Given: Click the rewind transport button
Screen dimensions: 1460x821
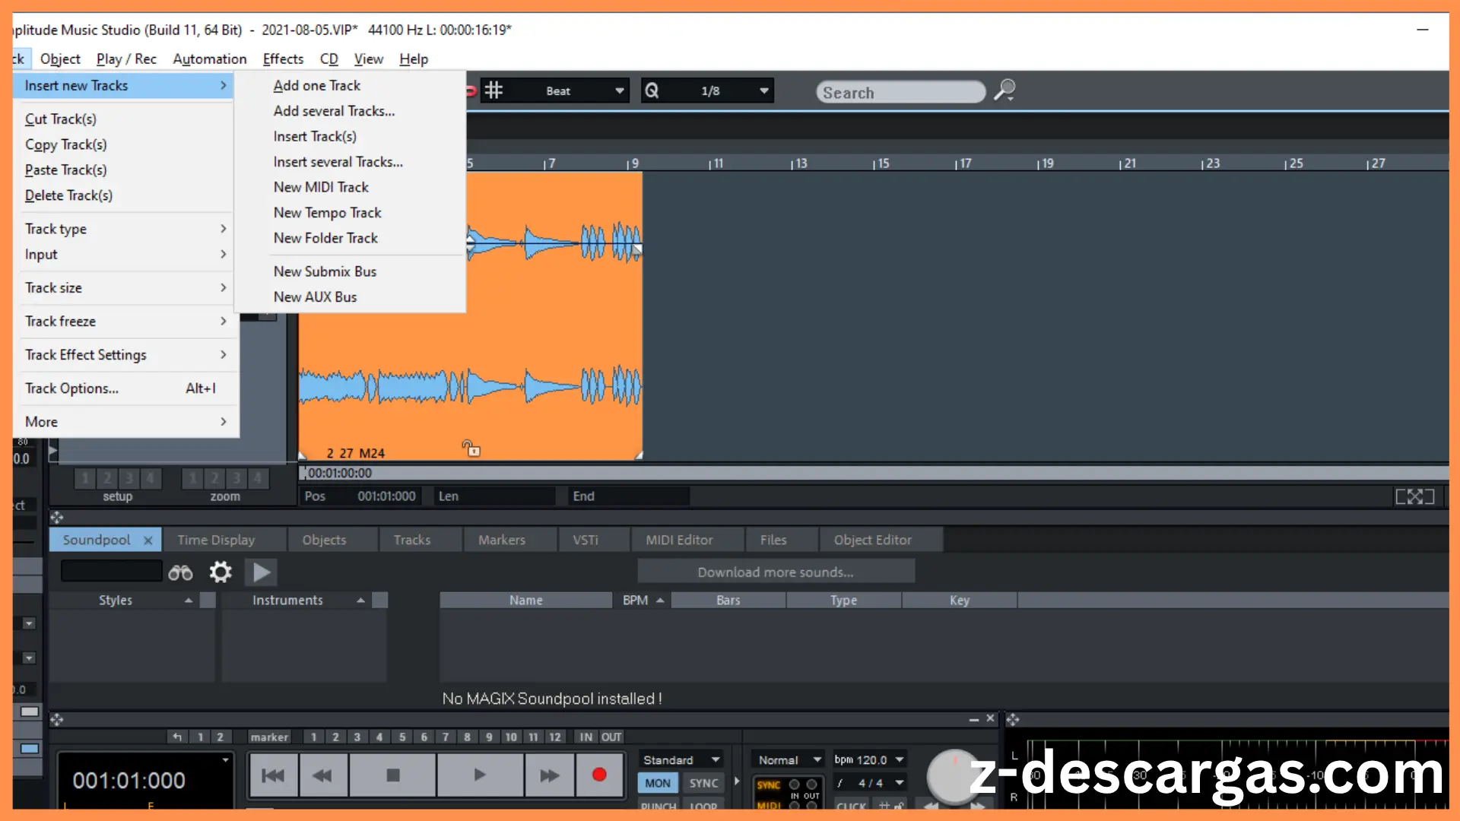Looking at the screenshot, I should (322, 775).
